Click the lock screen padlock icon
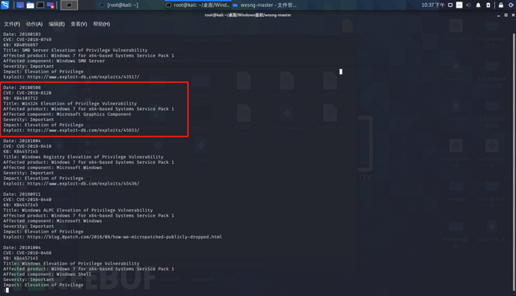This screenshot has width=516, height=296. pos(501,5)
